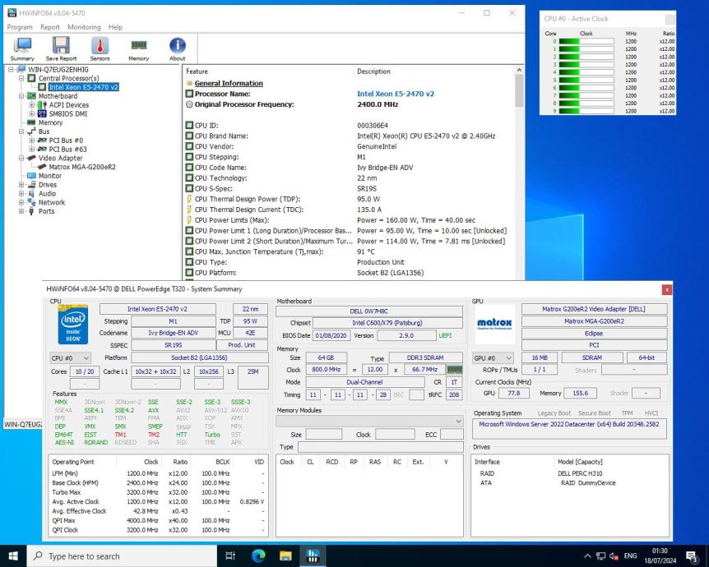Open File Explorer from the taskbar

click(x=287, y=555)
